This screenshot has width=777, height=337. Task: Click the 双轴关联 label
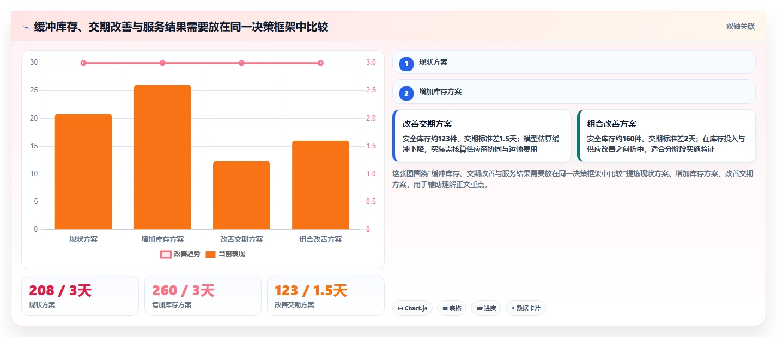pyautogui.click(x=740, y=27)
